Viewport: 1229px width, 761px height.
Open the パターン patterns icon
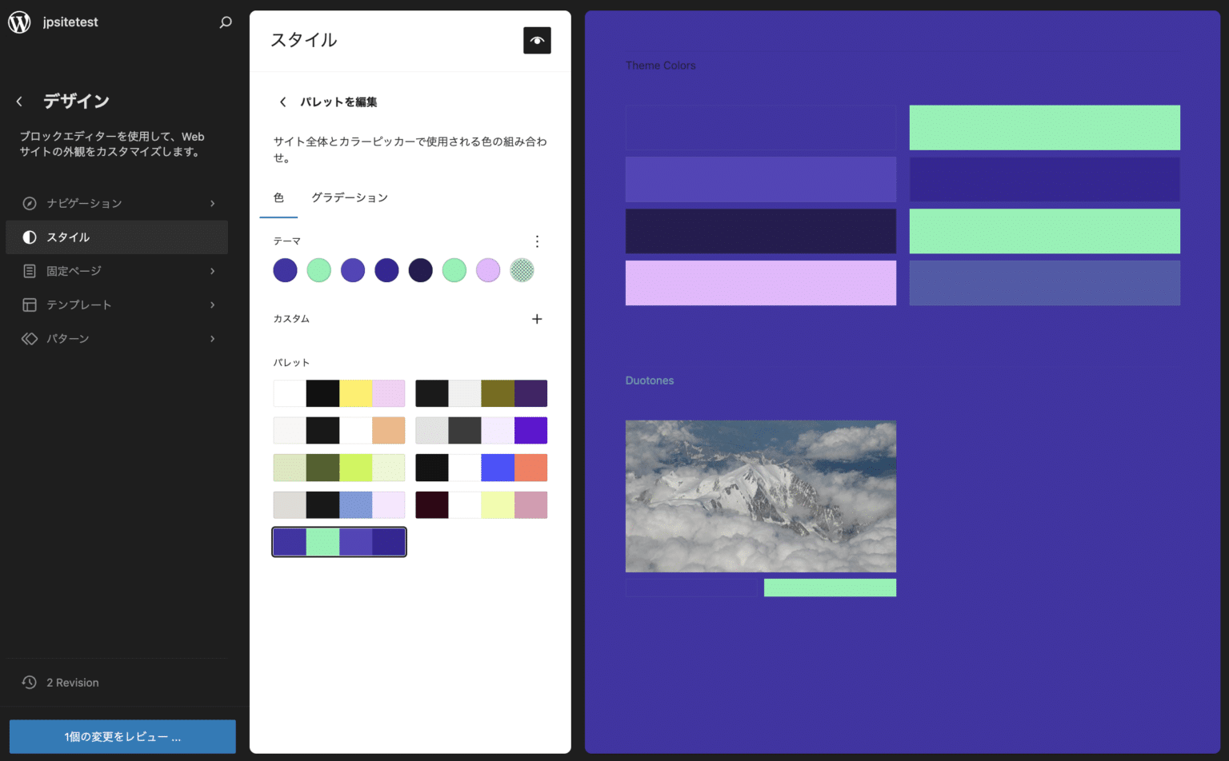tap(30, 338)
